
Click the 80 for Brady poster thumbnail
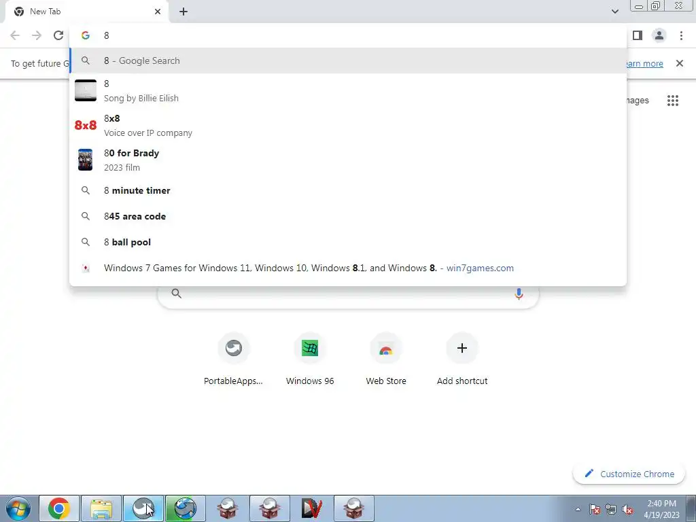click(85, 160)
